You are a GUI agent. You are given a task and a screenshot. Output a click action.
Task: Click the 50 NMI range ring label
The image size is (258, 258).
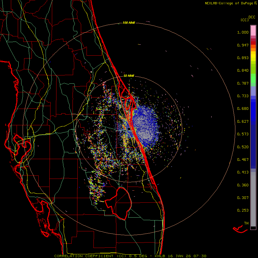(x=129, y=76)
